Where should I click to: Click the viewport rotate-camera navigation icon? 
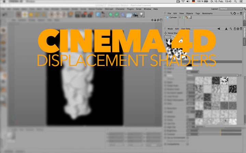pyautogui.click(x=158, y=20)
